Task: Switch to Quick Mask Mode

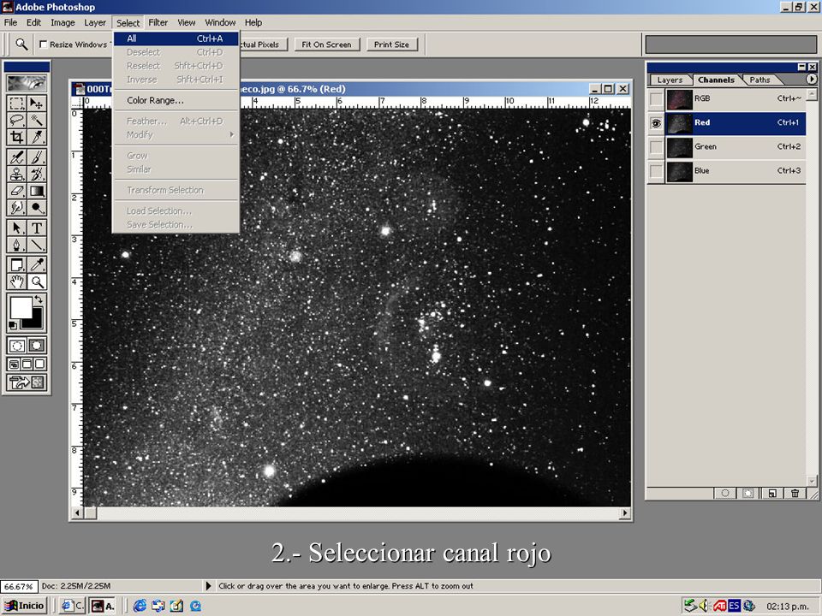Action: click(37, 346)
